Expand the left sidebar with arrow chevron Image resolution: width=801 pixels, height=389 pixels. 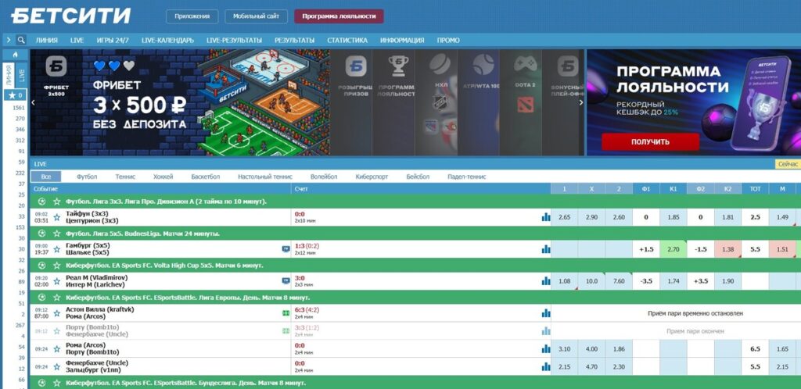[x=9, y=40]
